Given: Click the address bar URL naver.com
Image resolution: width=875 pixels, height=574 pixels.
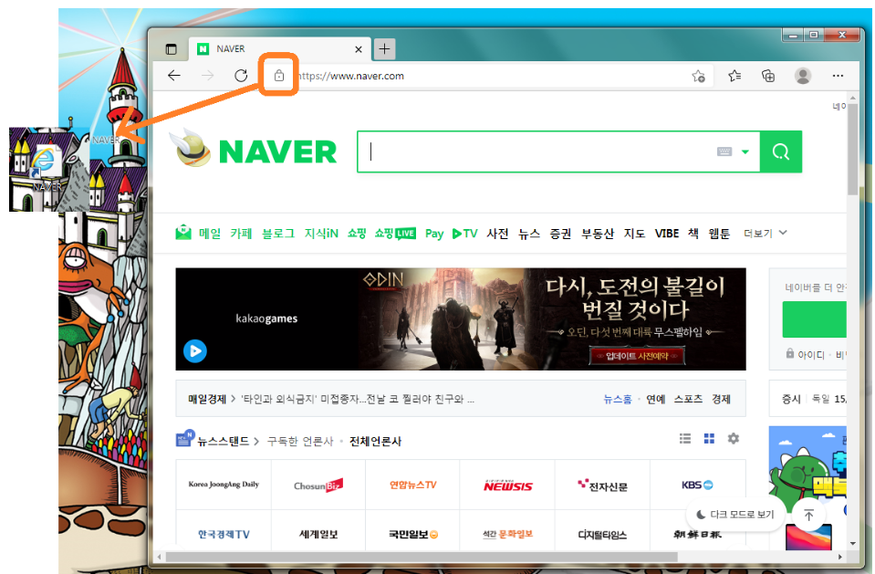Looking at the screenshot, I should [x=351, y=76].
